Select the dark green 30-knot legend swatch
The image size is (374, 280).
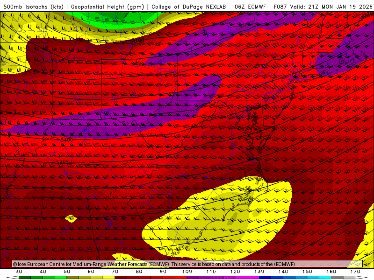(x=25, y=278)
